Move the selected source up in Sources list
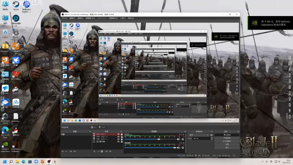293x165 pixels. click(x=106, y=151)
